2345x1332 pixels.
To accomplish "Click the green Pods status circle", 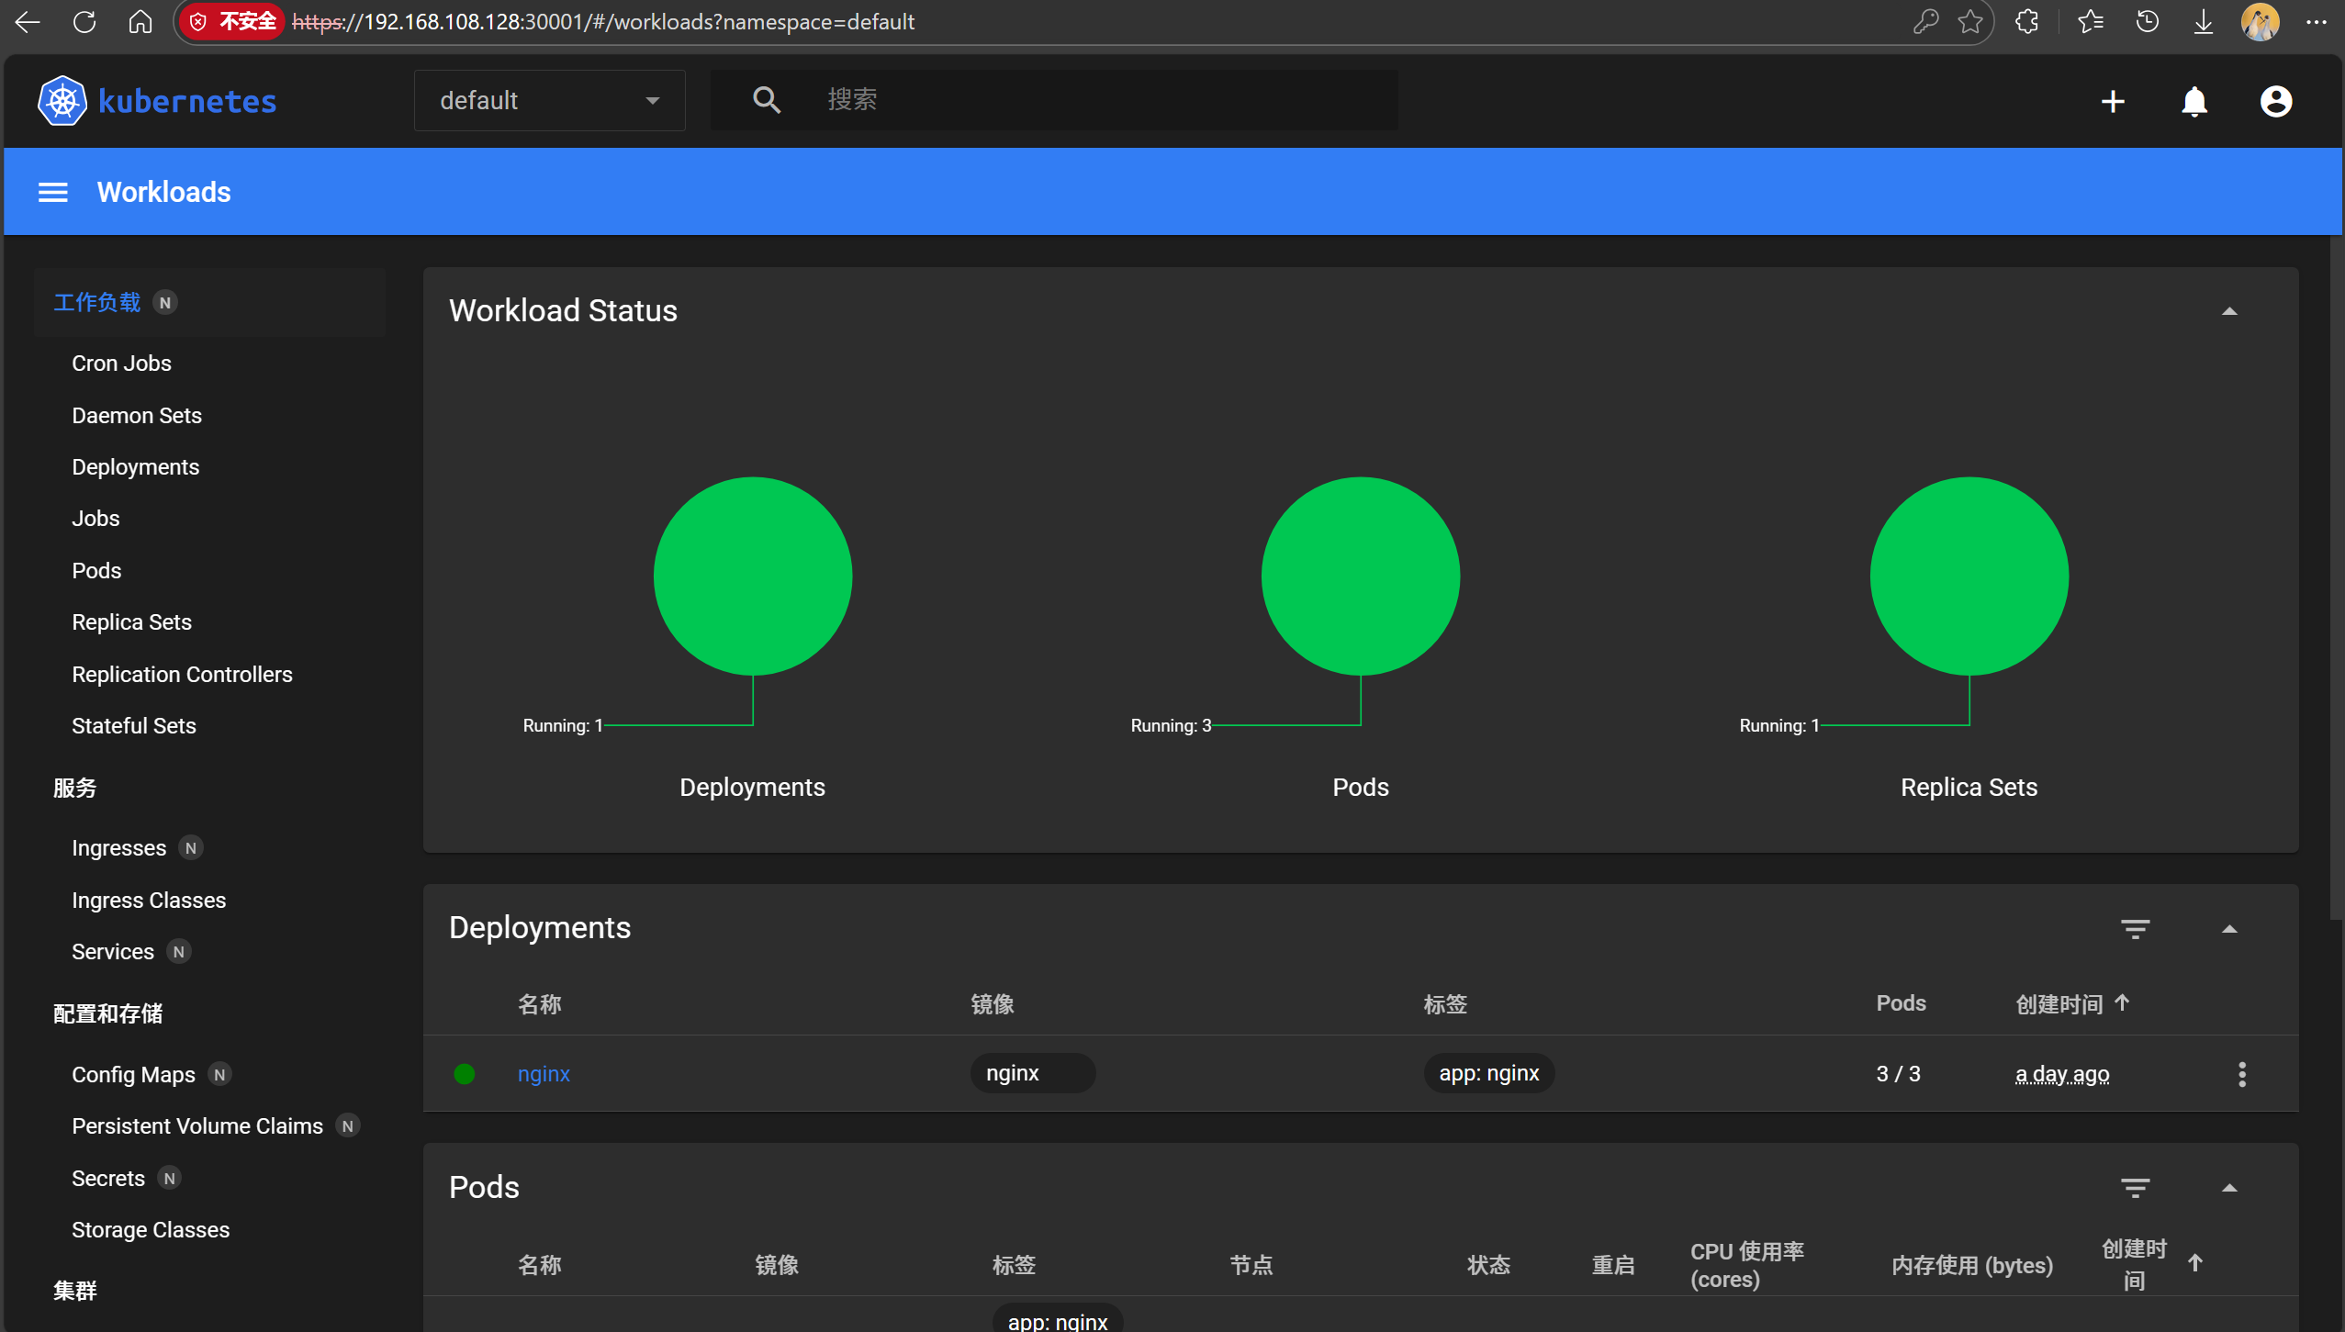I will tap(1360, 576).
